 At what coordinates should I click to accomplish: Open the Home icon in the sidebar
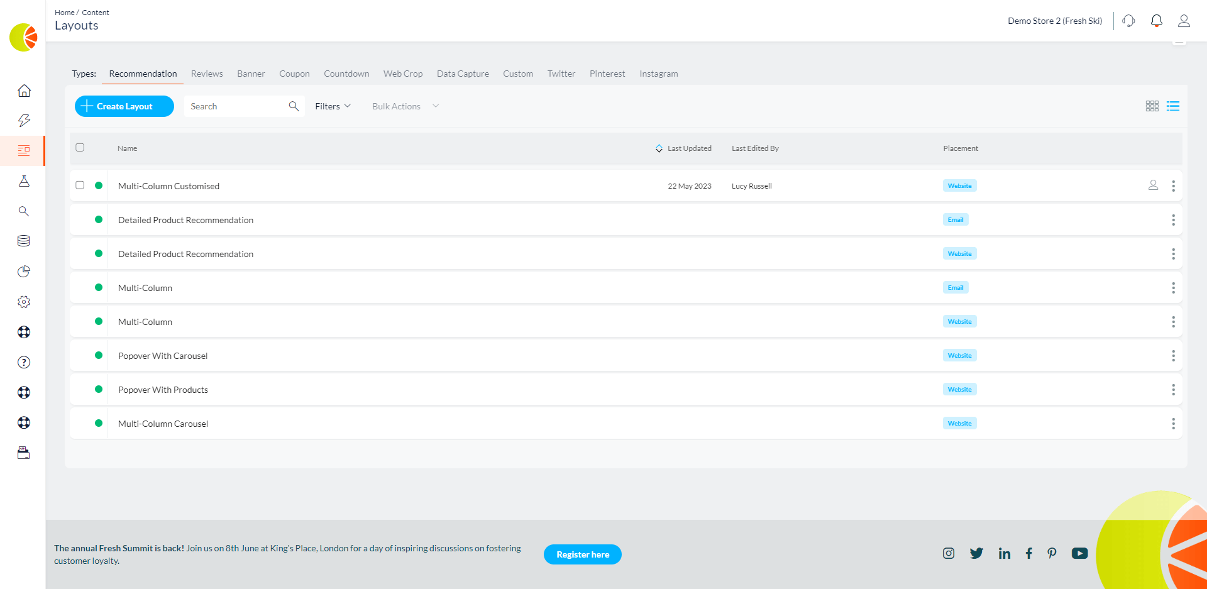point(24,91)
